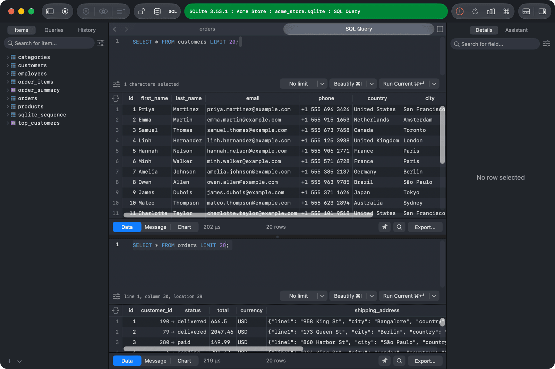Open the Assistant tab
This screenshot has height=369, width=555.
(516, 30)
